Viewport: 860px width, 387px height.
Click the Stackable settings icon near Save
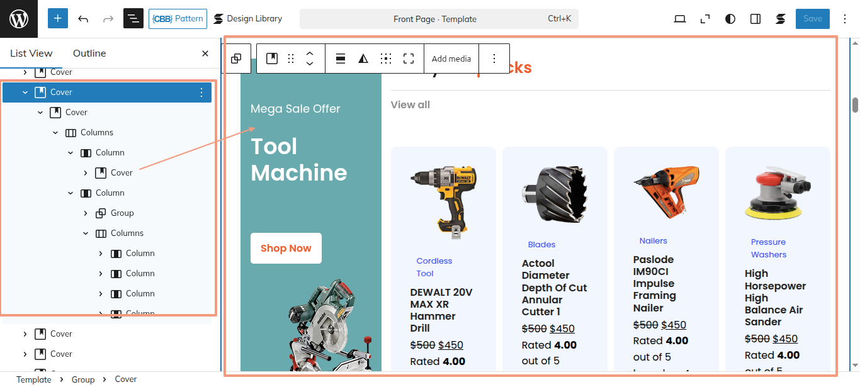(781, 19)
